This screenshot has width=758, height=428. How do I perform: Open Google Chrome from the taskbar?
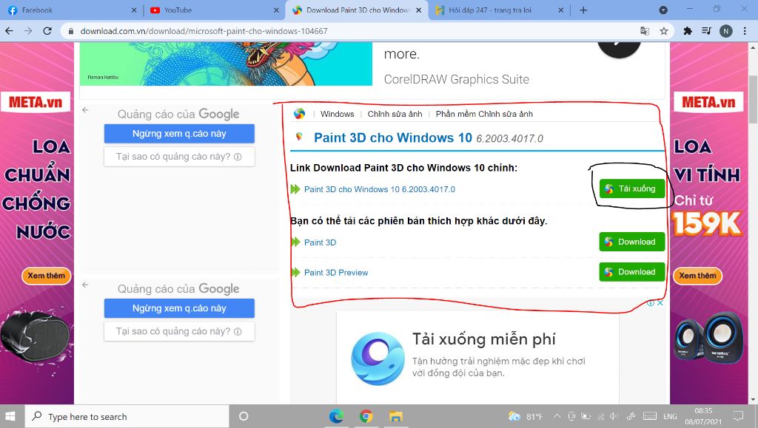(366, 416)
